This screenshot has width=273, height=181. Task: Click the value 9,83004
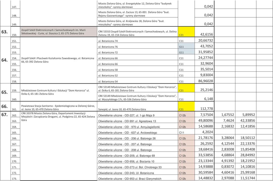207,75
